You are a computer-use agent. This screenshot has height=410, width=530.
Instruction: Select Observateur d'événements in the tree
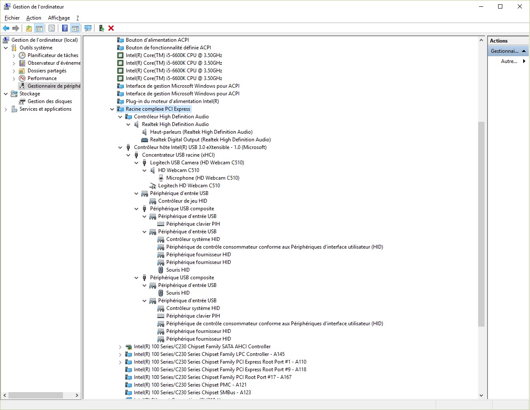point(54,63)
